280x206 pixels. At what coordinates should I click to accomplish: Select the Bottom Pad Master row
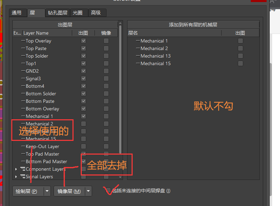pyautogui.click(x=65, y=161)
